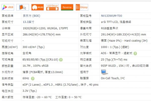151x101 pixels.
Task: Click the 刷新频率 row label
Action: pyautogui.click(x=8, y=78)
